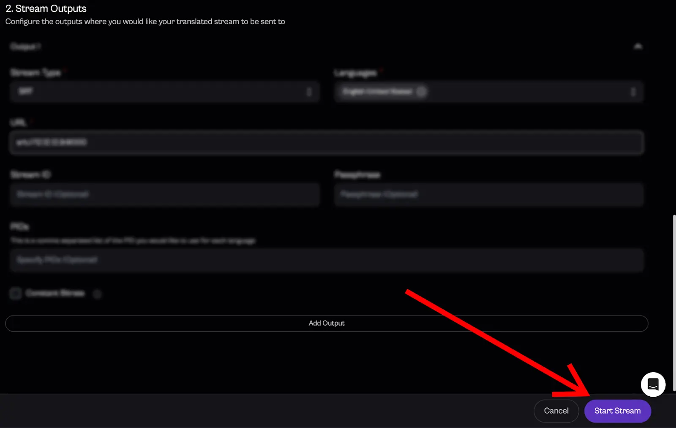Click the Stream Outputs section heading
This screenshot has height=428, width=676.
(46, 8)
